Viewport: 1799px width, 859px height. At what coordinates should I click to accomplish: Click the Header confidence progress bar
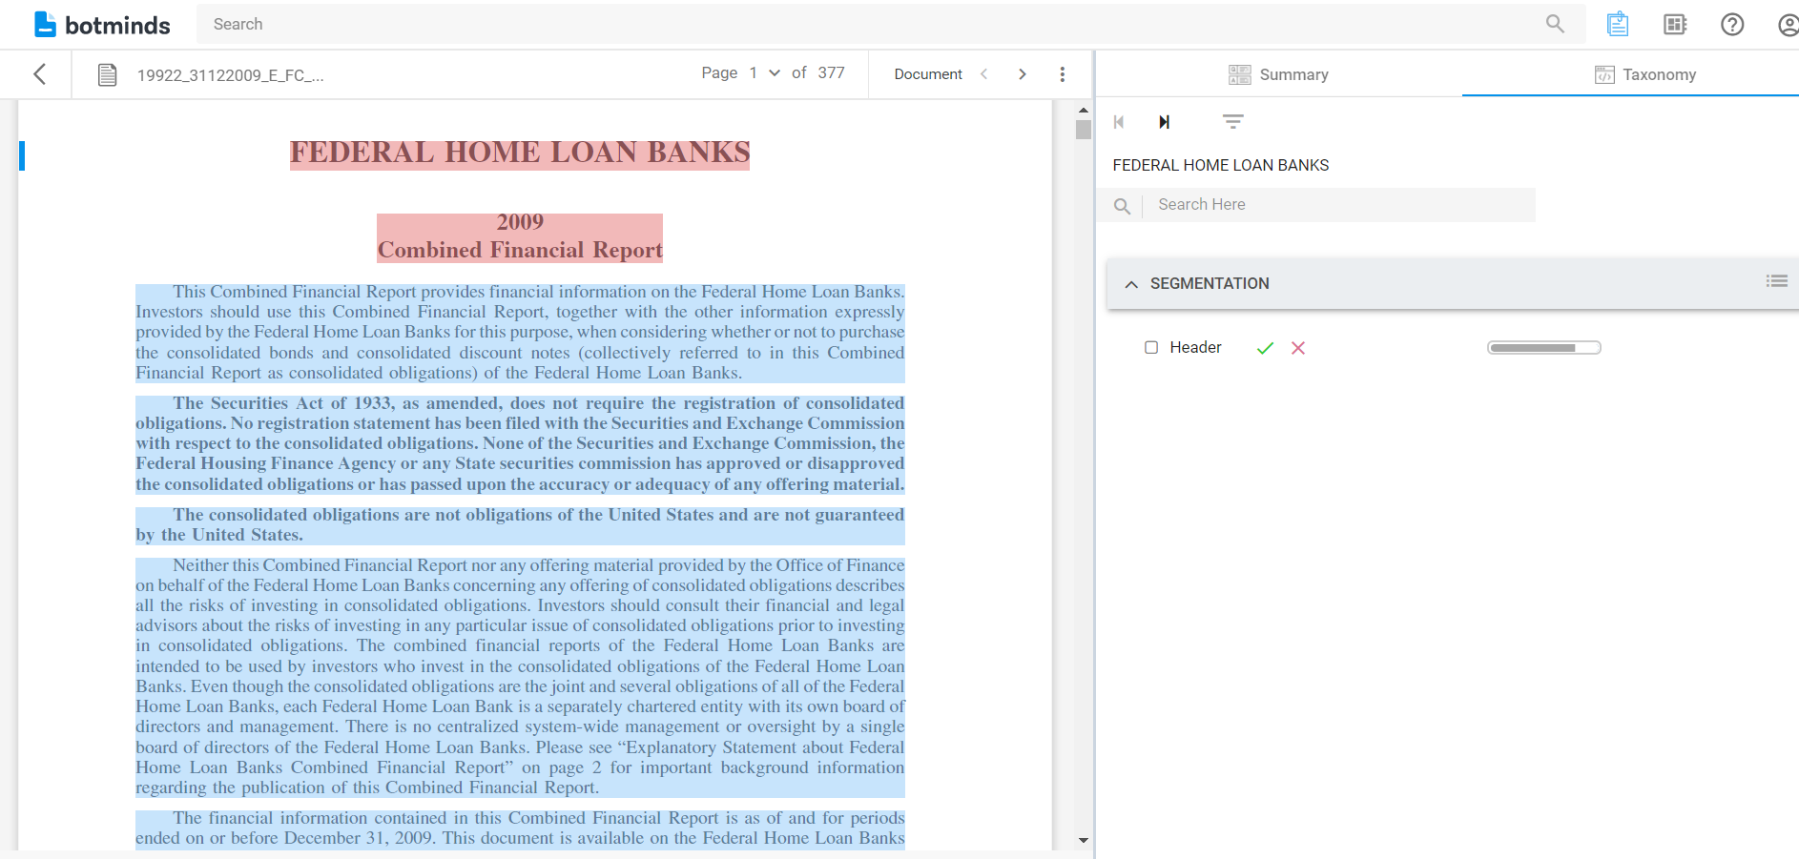coord(1544,348)
